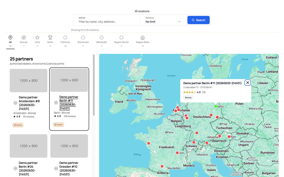The width and height of the screenshot is (284, 177).
Task: Filter by Gold star icon
Action: tap(37, 37)
